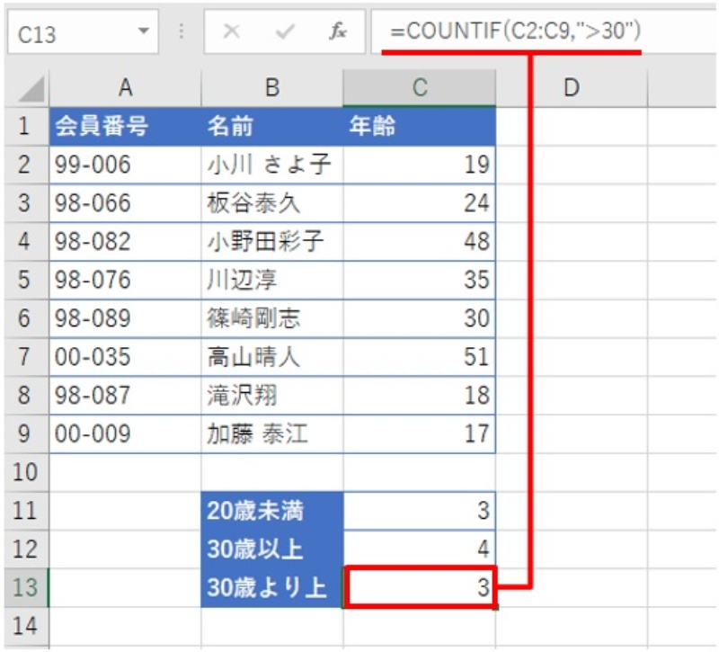Click the formula bar with the COUNTIF formula

(x=545, y=31)
